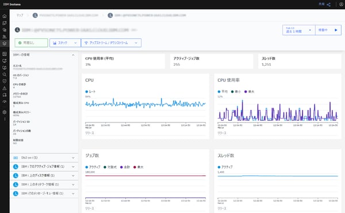Expand IBM i 上のネットワーク情報 section
The width and height of the screenshot is (345, 213).
click(44, 184)
